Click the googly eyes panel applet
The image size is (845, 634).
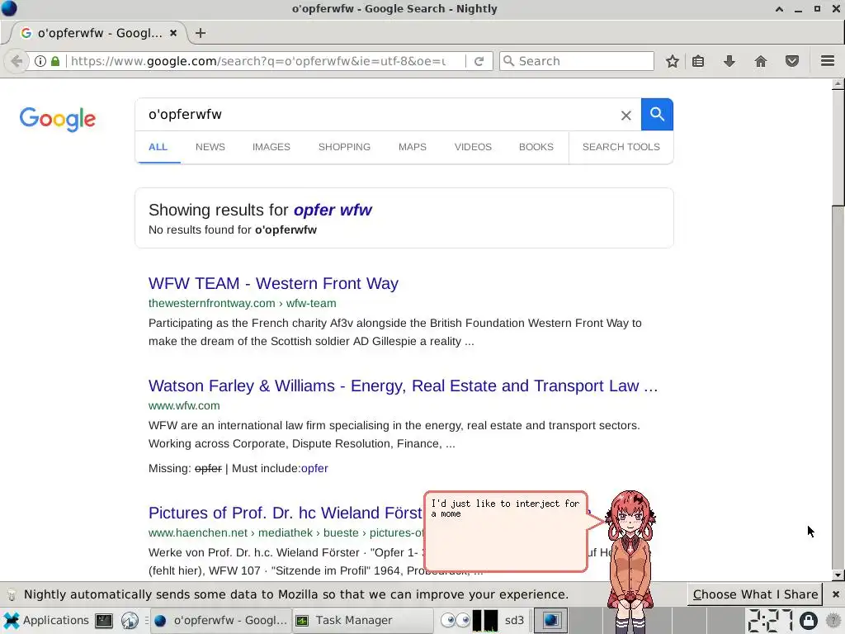tap(456, 621)
